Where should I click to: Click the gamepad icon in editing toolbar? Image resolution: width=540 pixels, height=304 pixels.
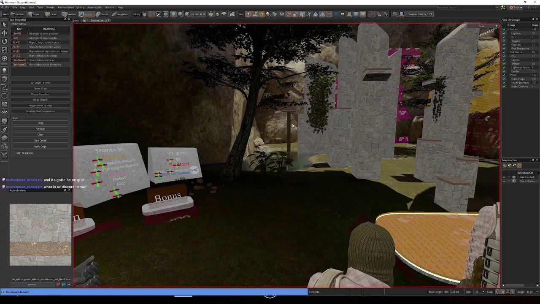click(x=232, y=14)
